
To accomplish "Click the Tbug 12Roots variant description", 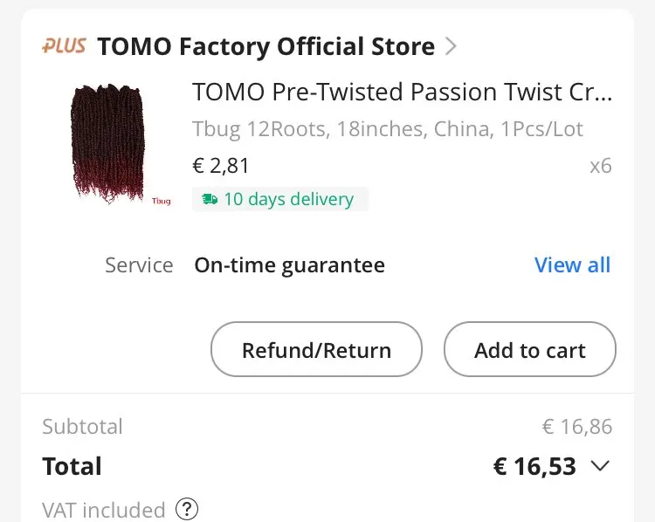I will coord(387,130).
